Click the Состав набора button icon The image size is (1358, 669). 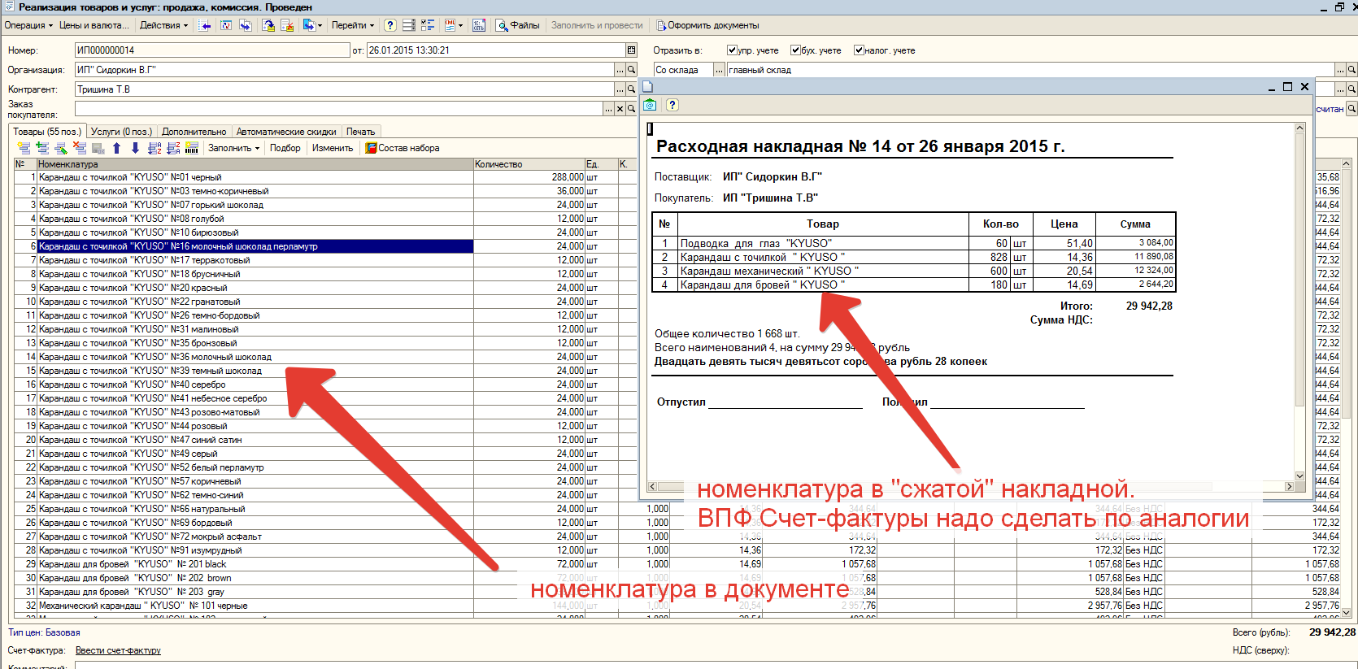[371, 148]
